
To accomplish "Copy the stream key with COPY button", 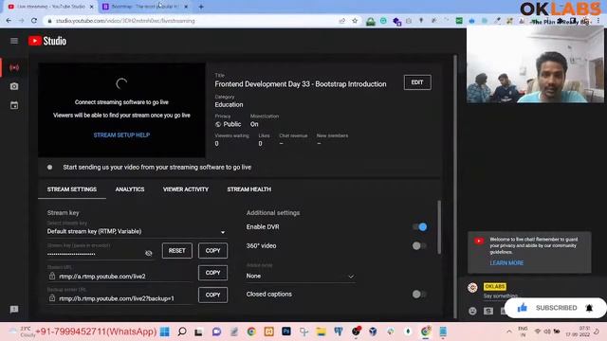I will click(x=212, y=250).
